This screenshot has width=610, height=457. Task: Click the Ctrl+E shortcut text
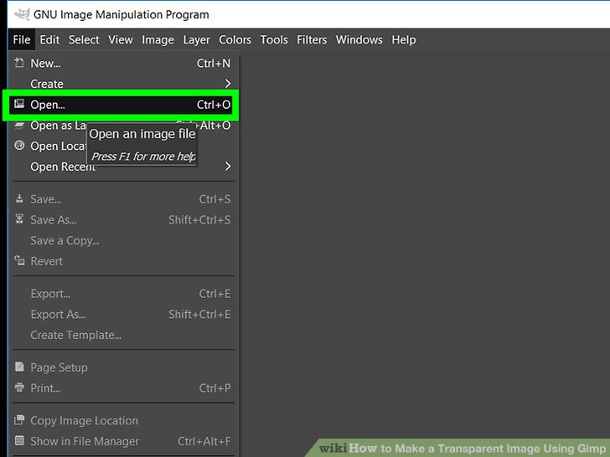coord(215,294)
